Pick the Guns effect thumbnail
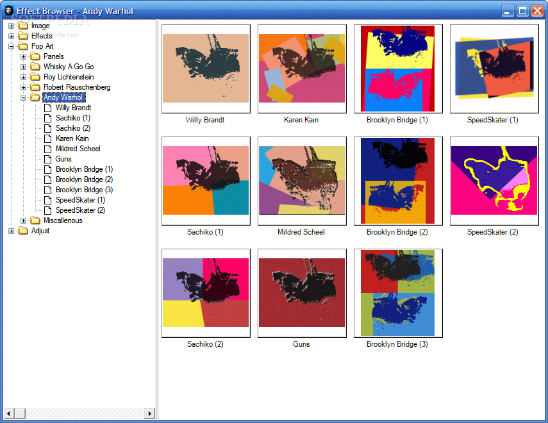The height and width of the screenshot is (423, 548). [x=301, y=293]
